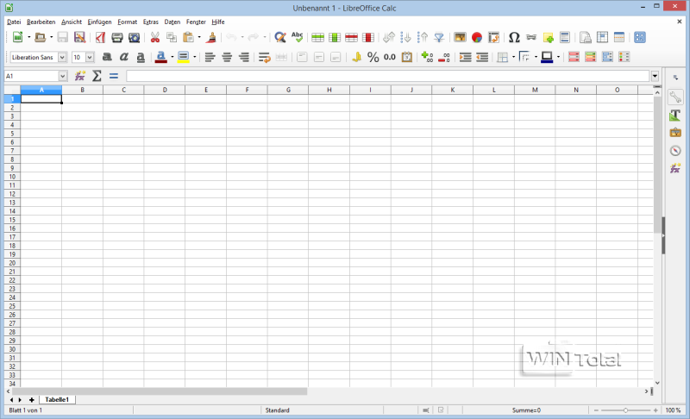
Task: Open sidebar Gallery icon
Action: [x=675, y=133]
